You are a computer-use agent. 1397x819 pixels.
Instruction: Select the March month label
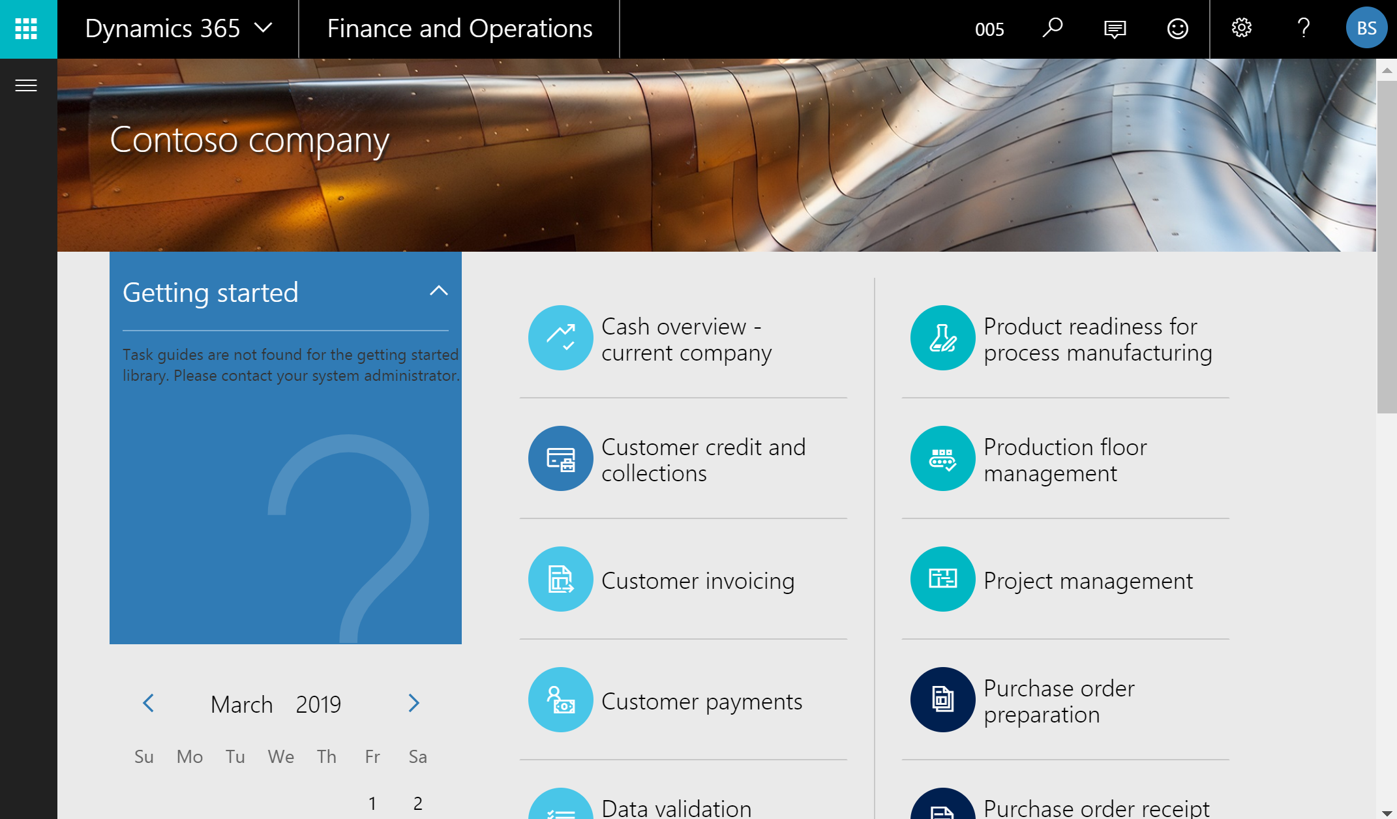(241, 704)
